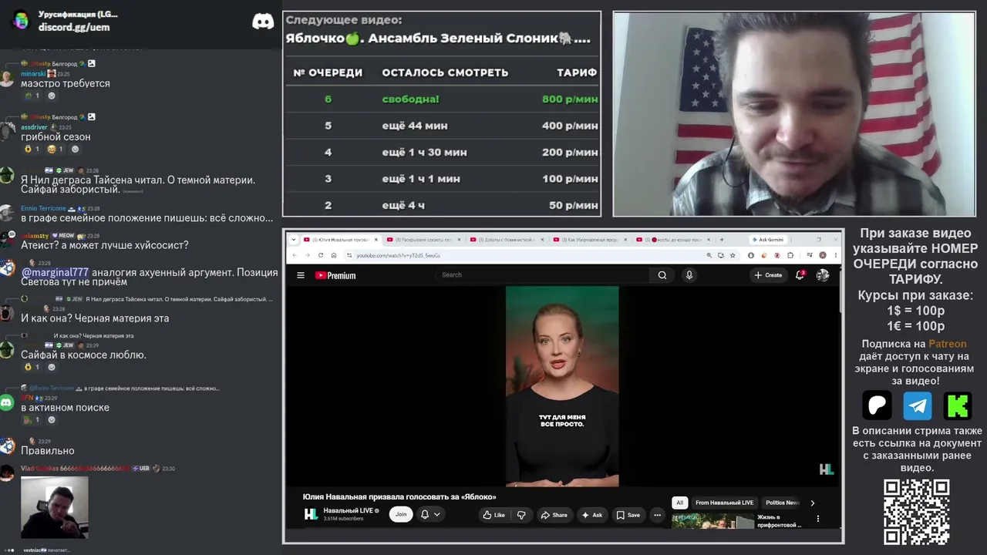Screen dimensions: 987x555
Task: Click the Telegram icon in the info panel
Action: [917, 405]
